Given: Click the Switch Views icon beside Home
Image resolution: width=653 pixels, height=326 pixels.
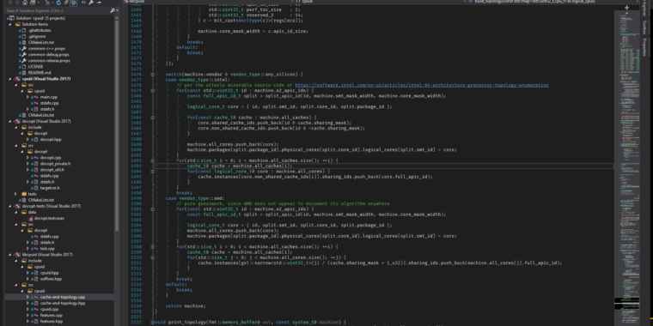Looking at the screenshot, I should tap(33, 3).
